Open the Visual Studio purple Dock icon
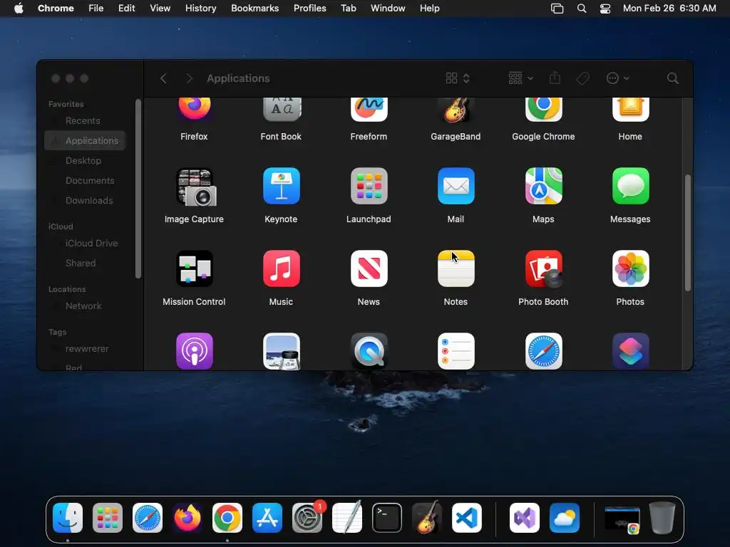 click(525, 518)
